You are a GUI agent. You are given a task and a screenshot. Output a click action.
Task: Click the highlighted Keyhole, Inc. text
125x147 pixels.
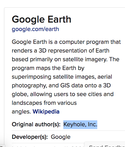pos(80,125)
